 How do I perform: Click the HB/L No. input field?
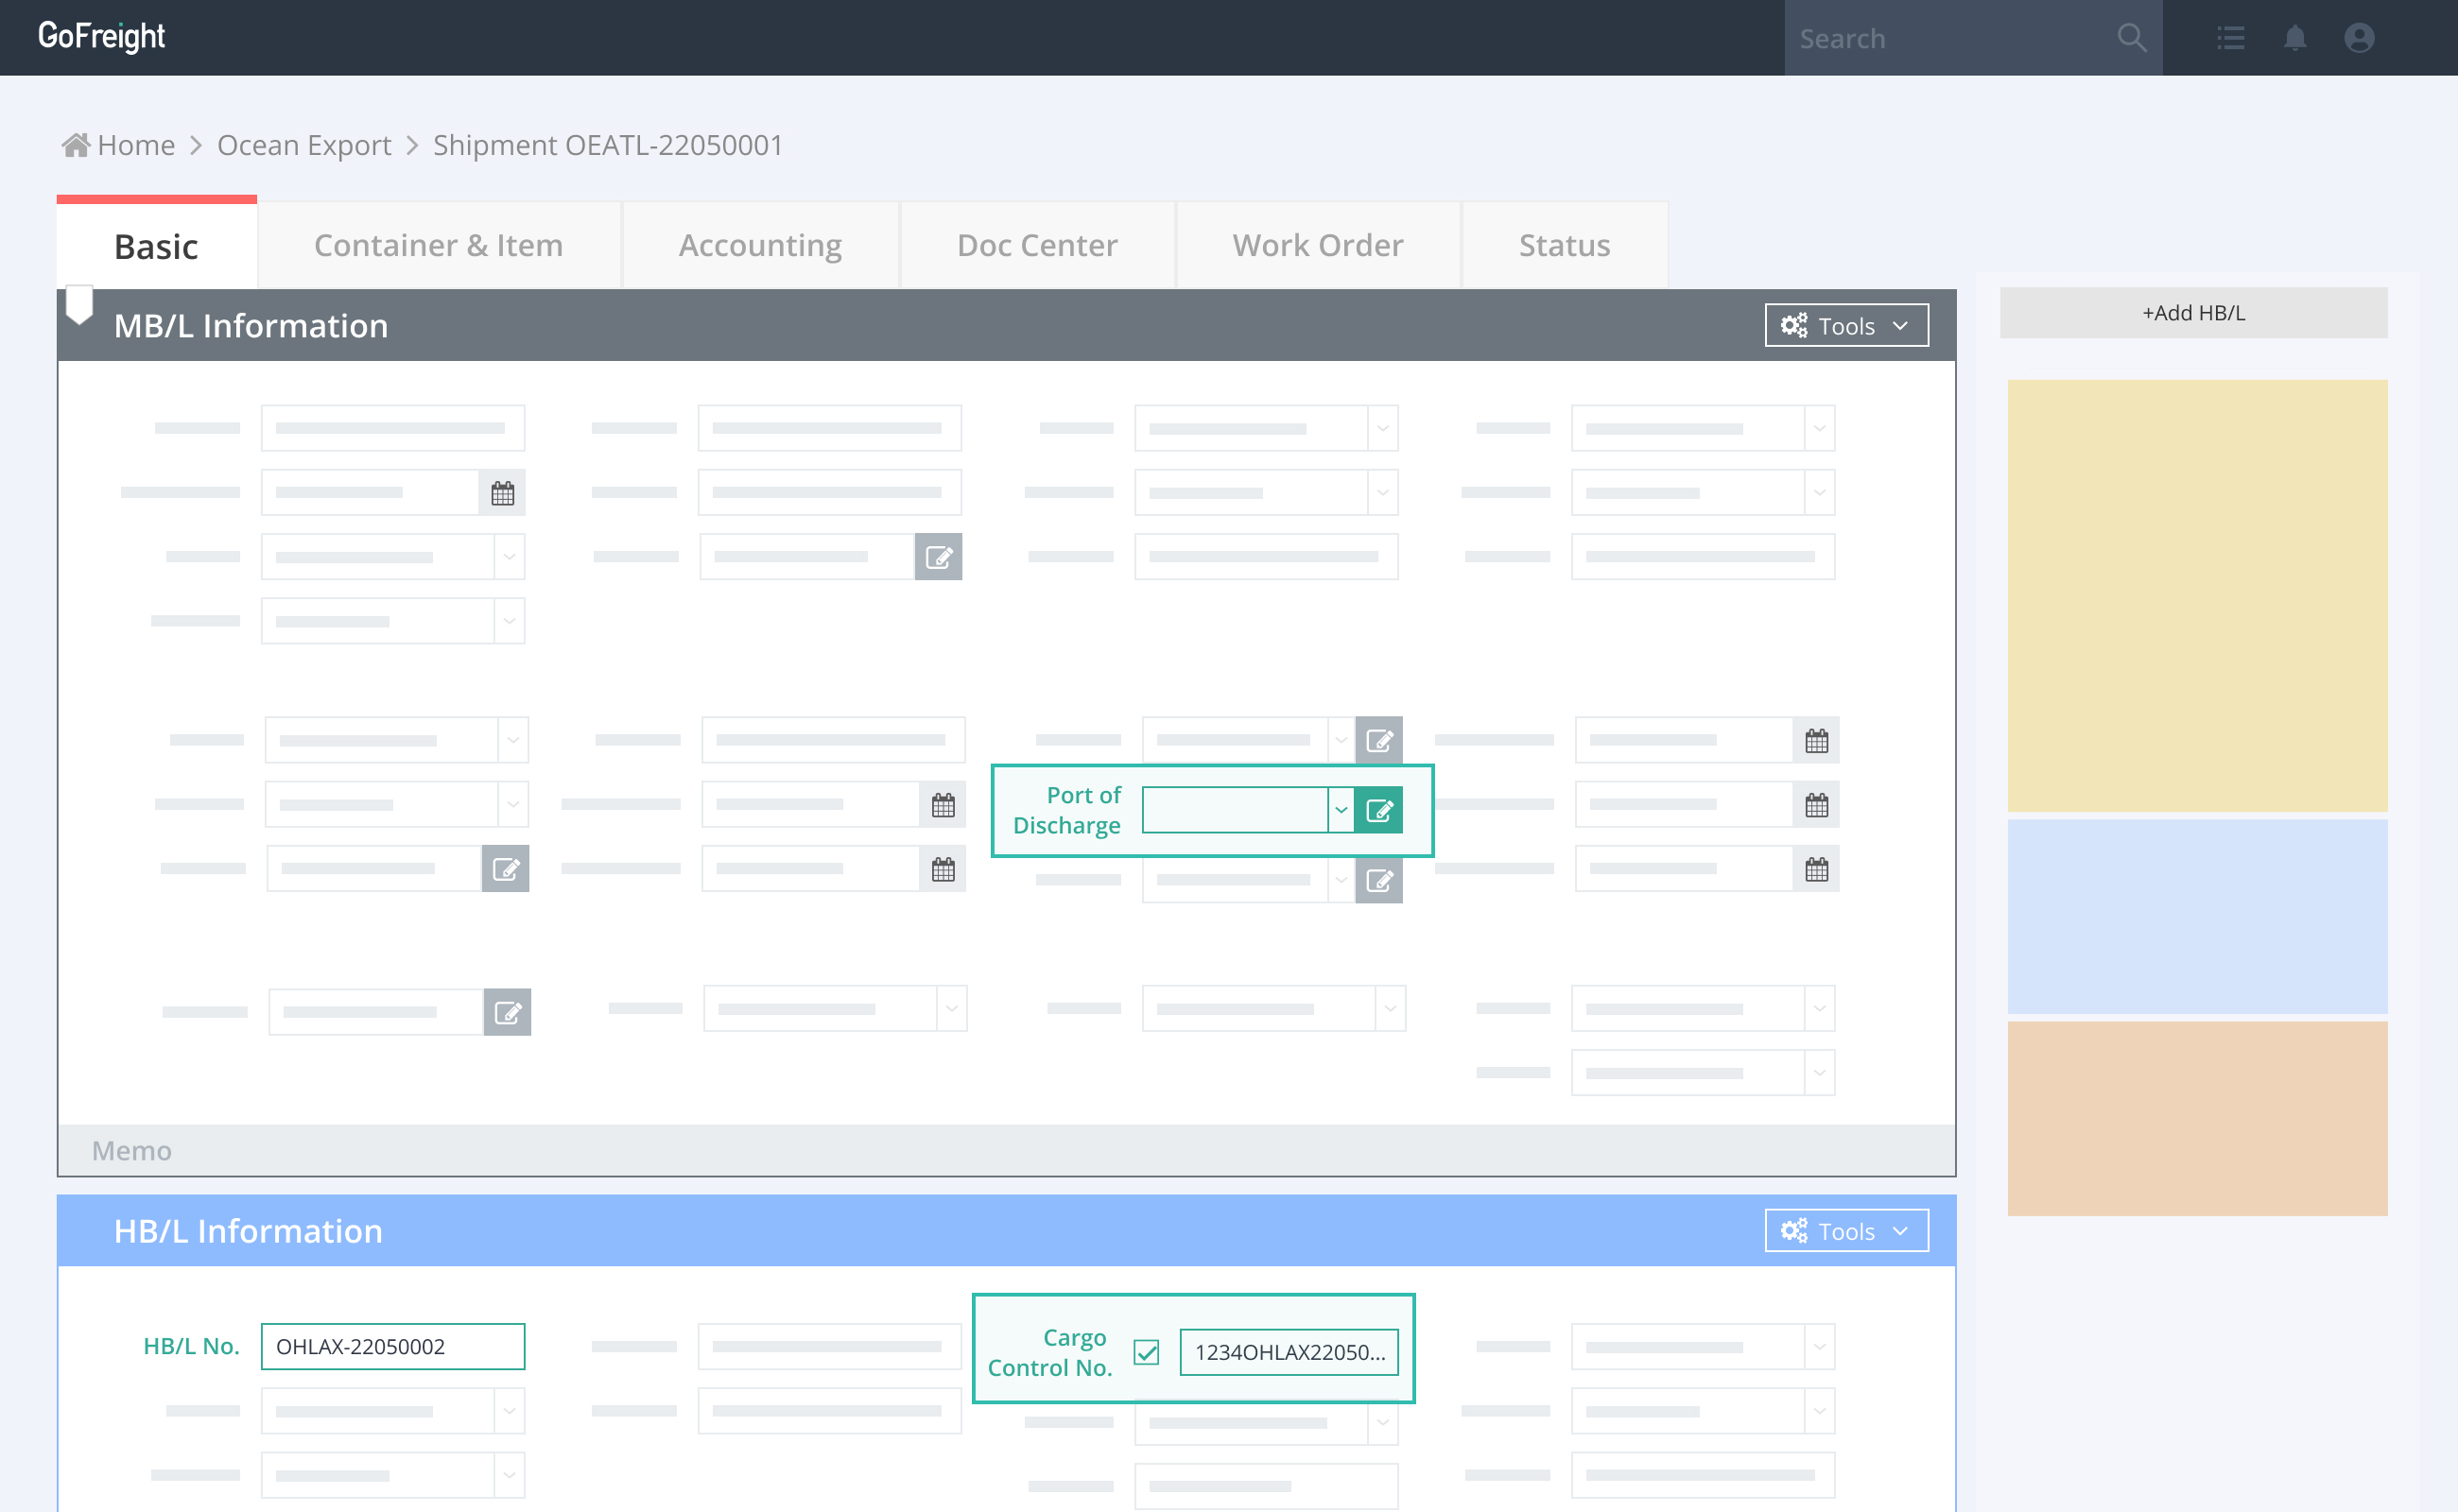pos(392,1346)
